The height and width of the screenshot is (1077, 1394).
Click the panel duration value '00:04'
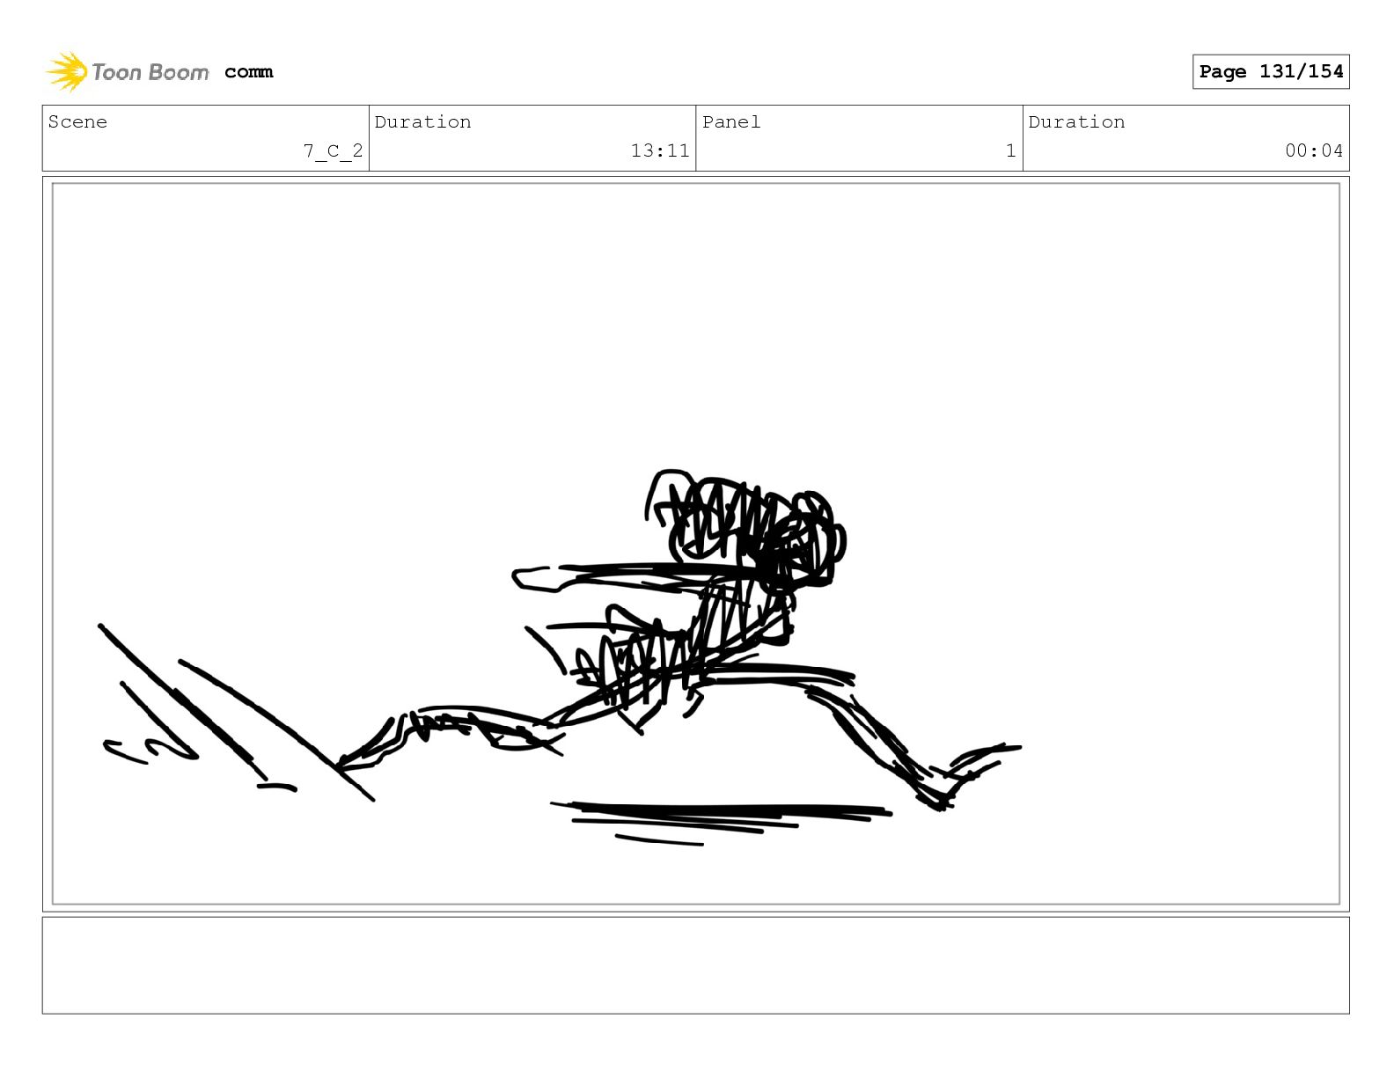point(1314,150)
